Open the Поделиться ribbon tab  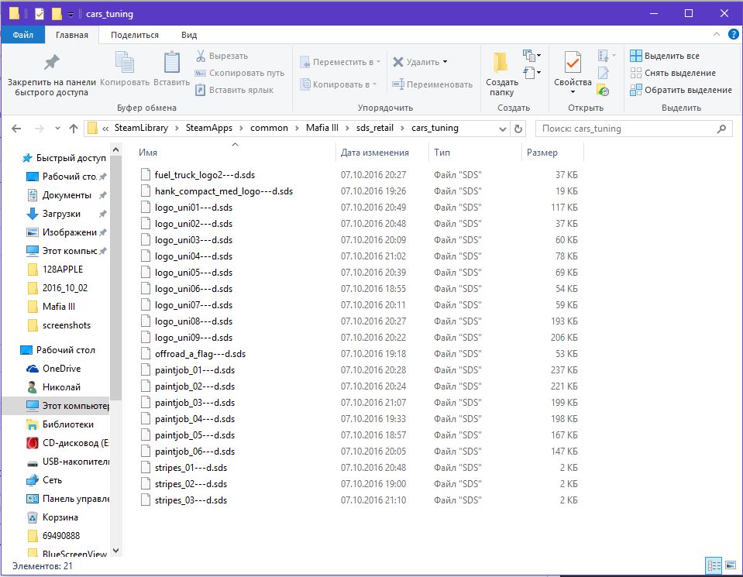click(134, 35)
